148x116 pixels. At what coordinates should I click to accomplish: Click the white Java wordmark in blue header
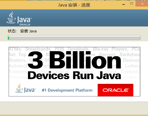tap(24, 20)
